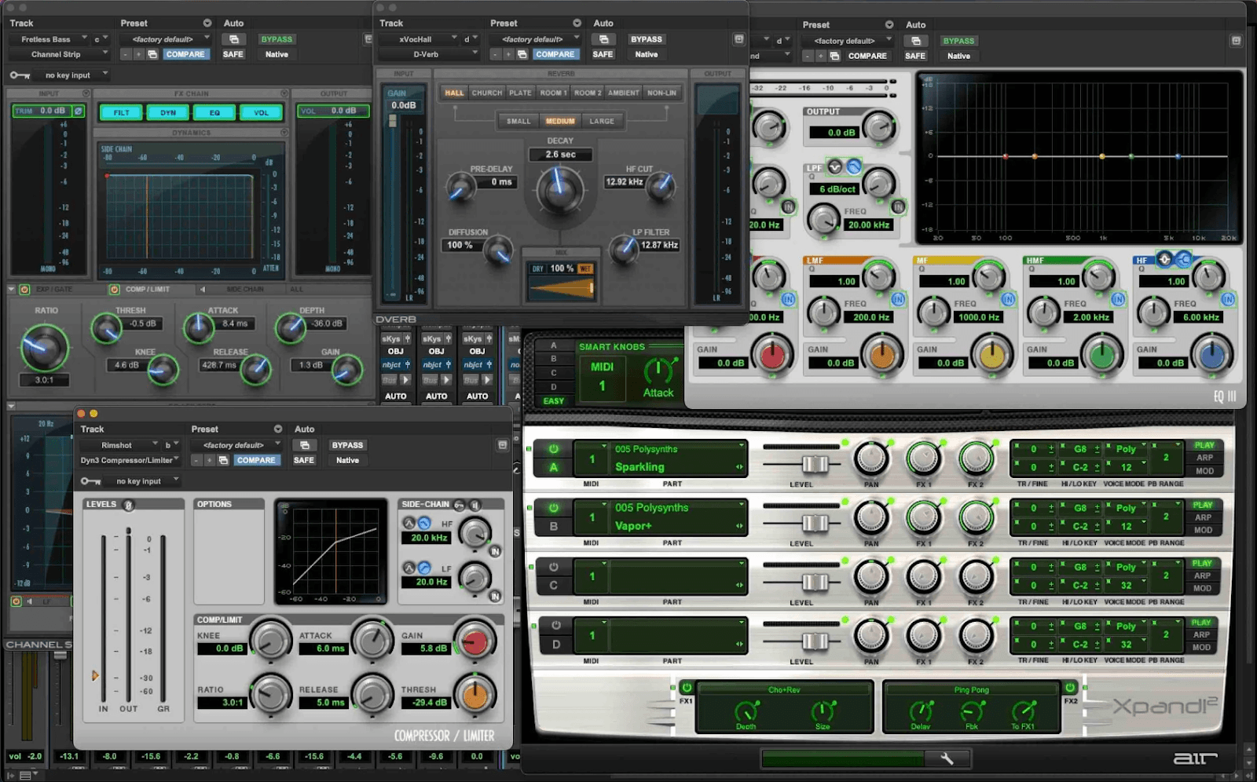1257x782 pixels.
Task: Click the copy settings icon in D-Verb Preset section
Action: pyautogui.click(x=522, y=54)
